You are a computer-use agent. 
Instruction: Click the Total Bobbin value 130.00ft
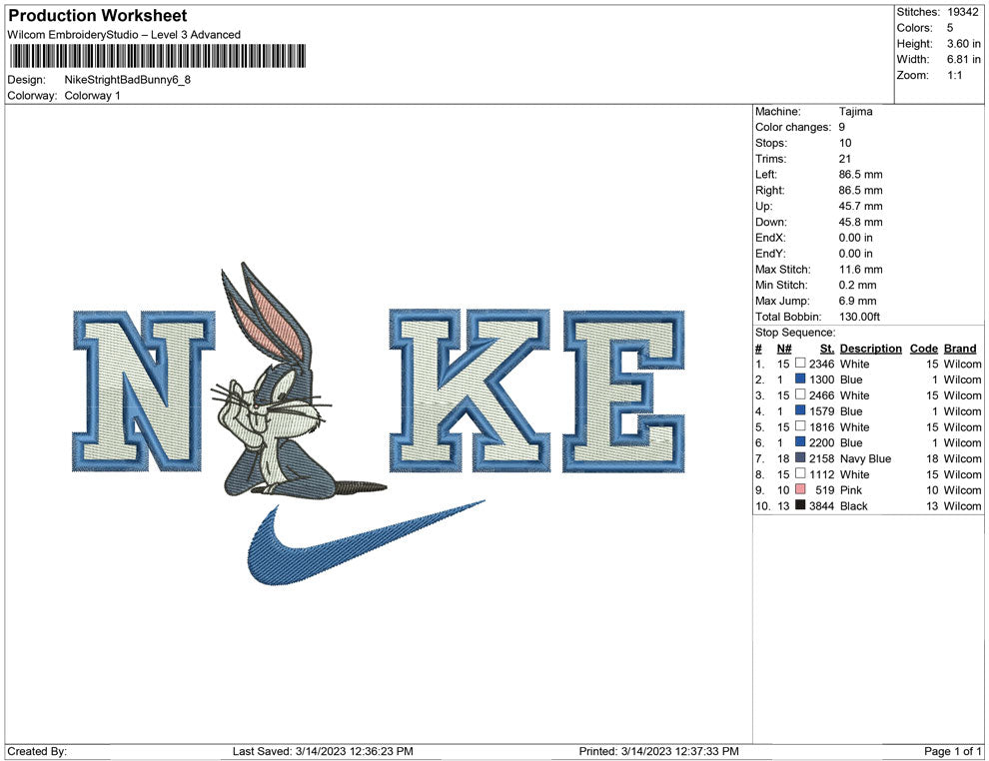[859, 317]
